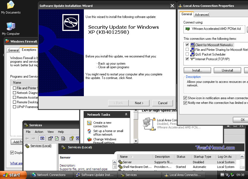This screenshot has width=248, height=179.
Task: Click the Refresh toolbar icon in Services
Action: [x=57, y=139]
